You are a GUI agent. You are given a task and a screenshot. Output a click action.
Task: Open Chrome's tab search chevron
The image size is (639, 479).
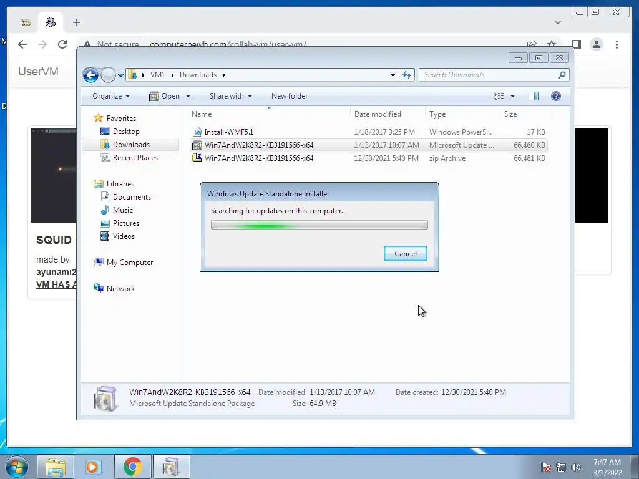click(x=557, y=22)
